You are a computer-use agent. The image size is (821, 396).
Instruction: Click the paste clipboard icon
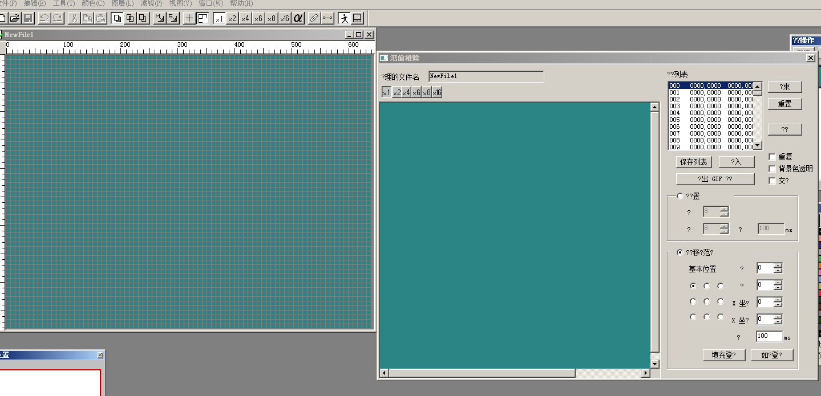100,18
